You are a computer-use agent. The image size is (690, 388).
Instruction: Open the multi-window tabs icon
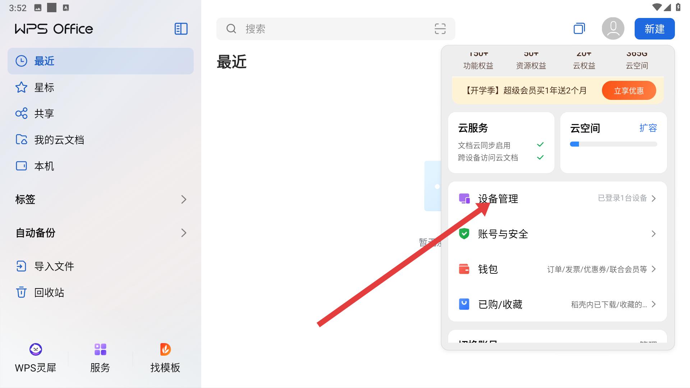click(579, 29)
